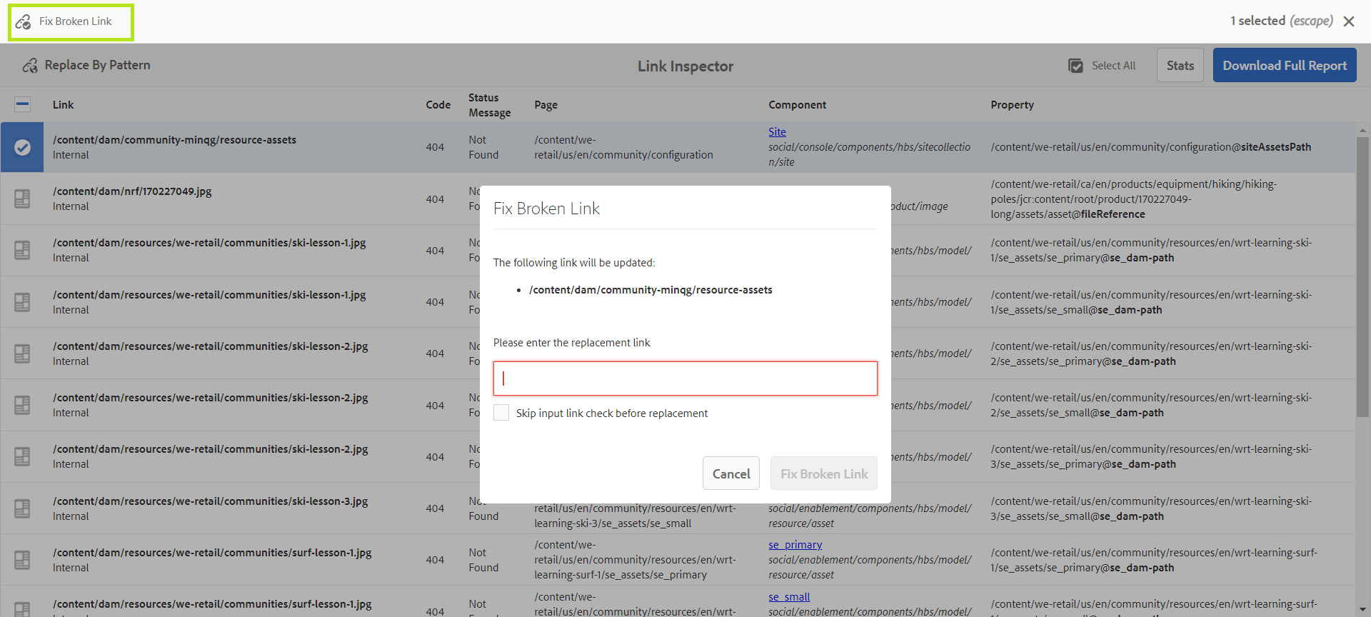Image resolution: width=1371 pixels, height=617 pixels.
Task: Select the row icon for ski-lesson-3.jpg
Action: 22,508
